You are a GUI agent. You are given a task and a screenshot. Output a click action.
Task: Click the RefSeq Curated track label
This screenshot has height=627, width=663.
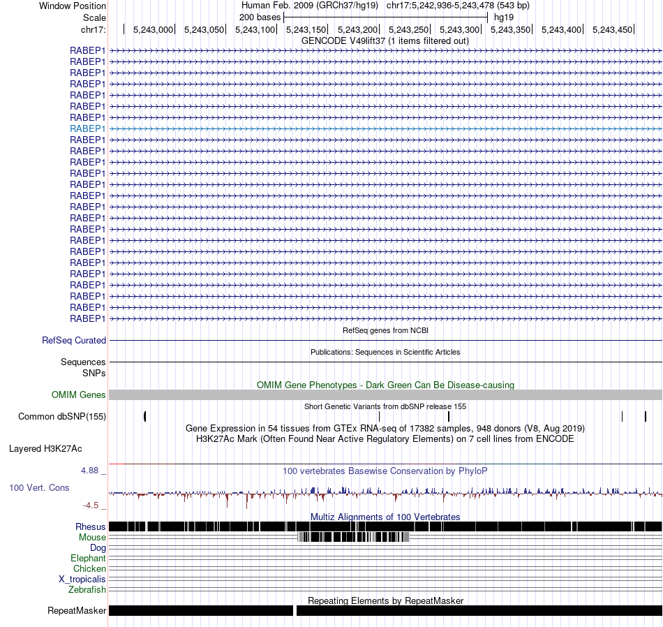click(74, 341)
